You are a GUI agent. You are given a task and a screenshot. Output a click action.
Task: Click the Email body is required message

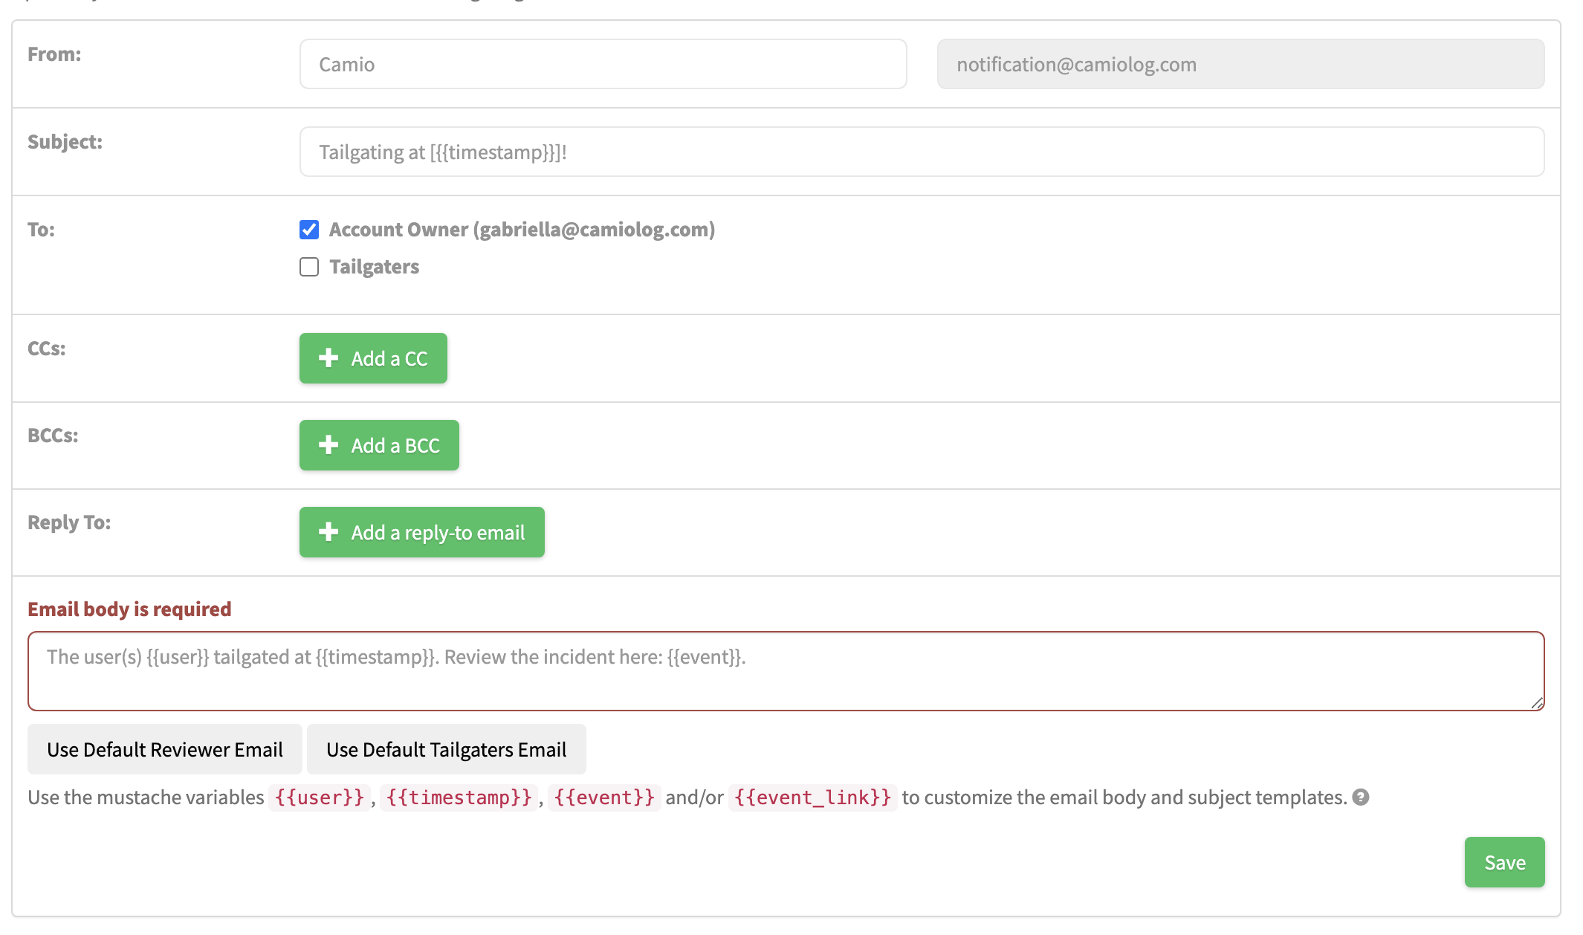click(129, 609)
